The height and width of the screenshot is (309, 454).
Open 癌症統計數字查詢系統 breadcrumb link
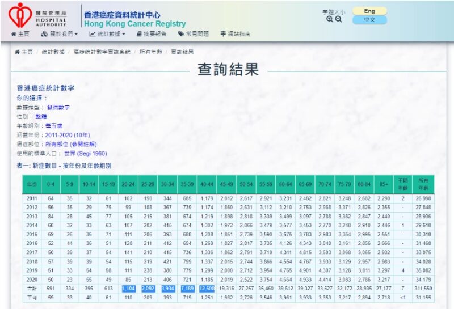click(x=102, y=52)
